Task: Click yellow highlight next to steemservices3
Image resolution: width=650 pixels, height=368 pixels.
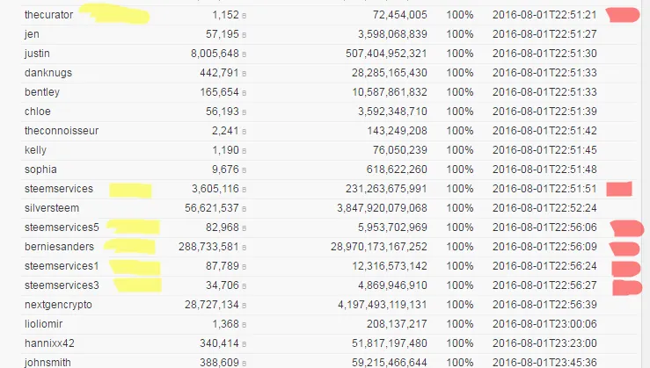Action: [x=137, y=285]
